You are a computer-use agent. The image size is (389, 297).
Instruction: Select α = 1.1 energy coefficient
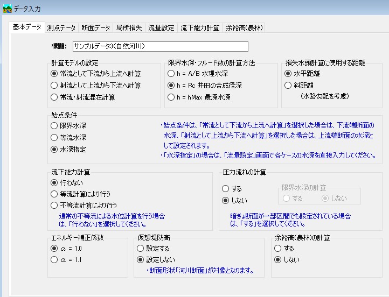(x=66, y=259)
